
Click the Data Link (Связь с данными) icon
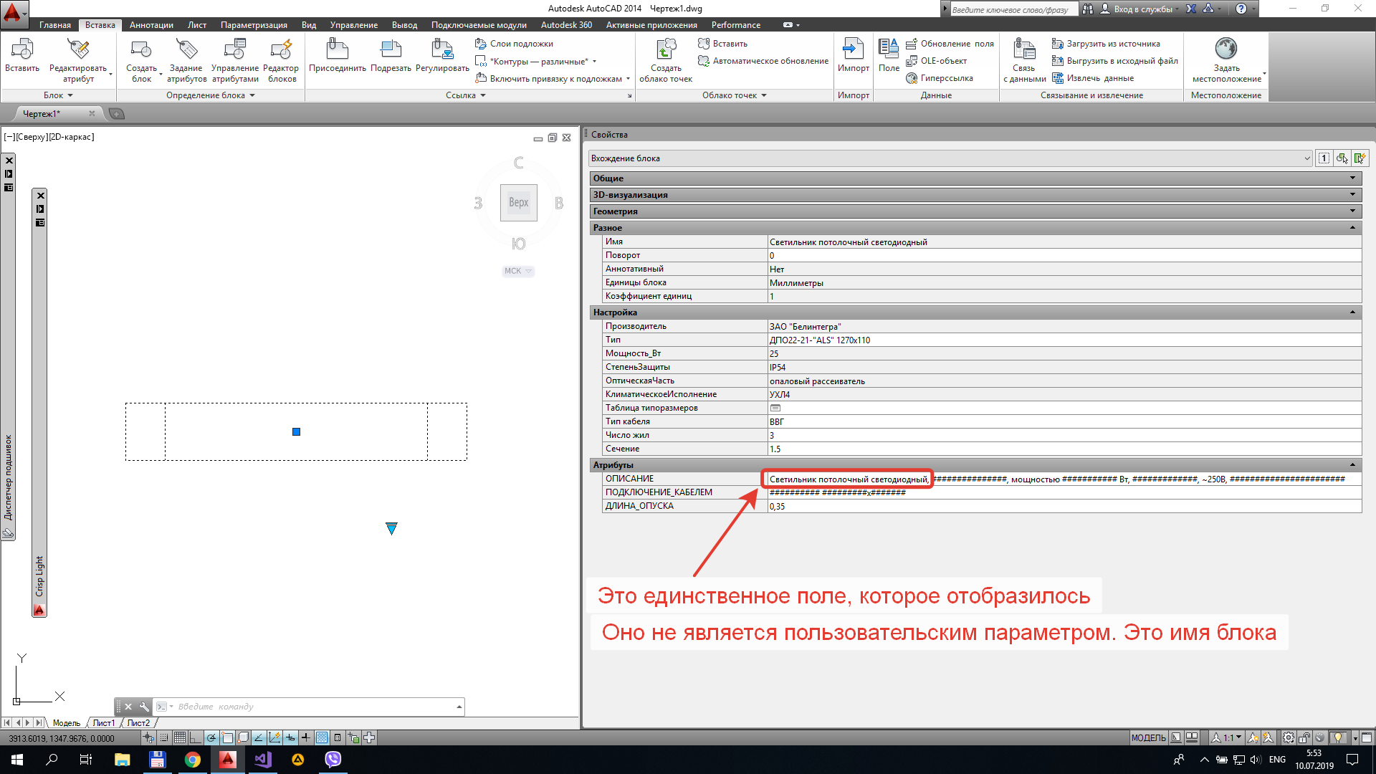tap(1024, 50)
